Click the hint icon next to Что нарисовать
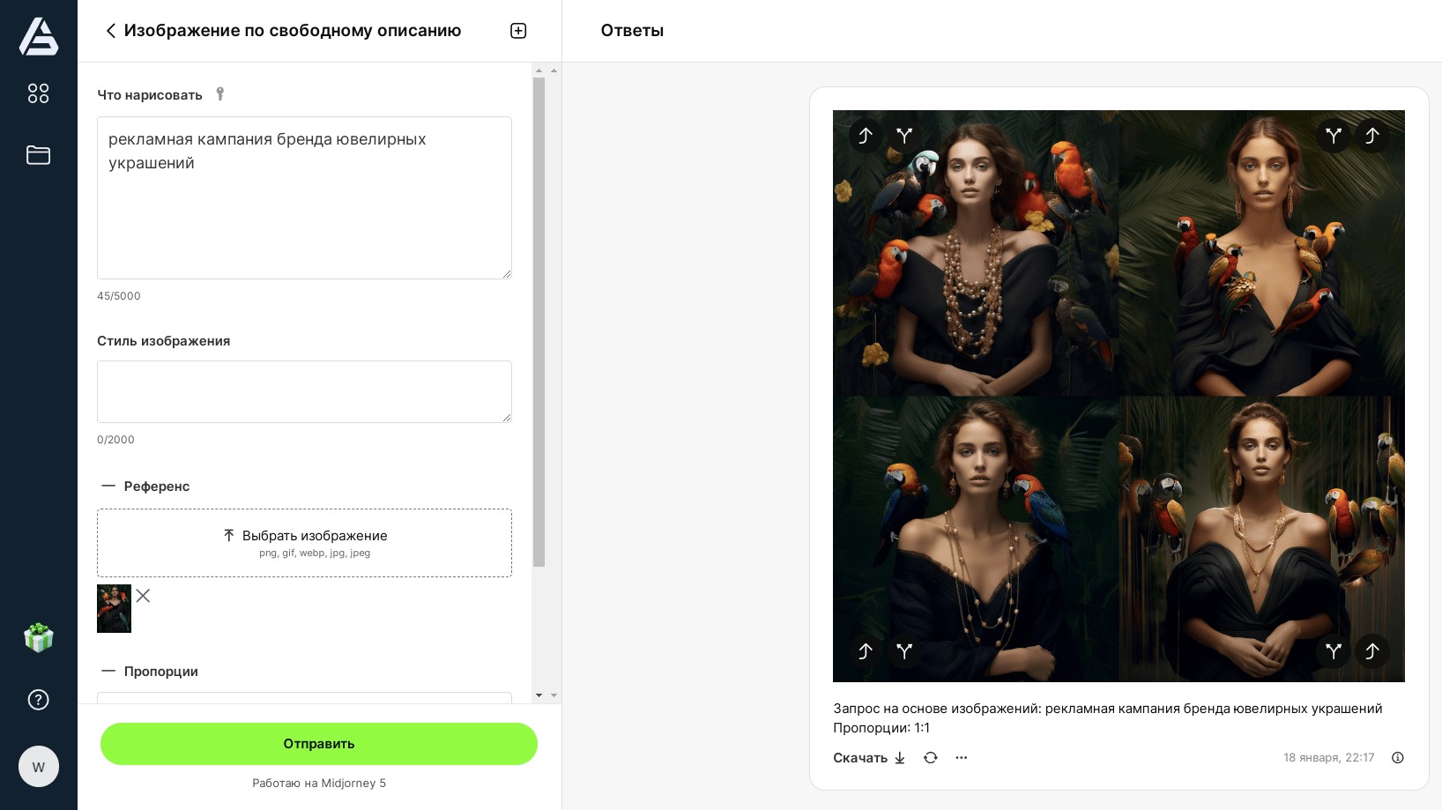The height and width of the screenshot is (810, 1442). coord(220,94)
